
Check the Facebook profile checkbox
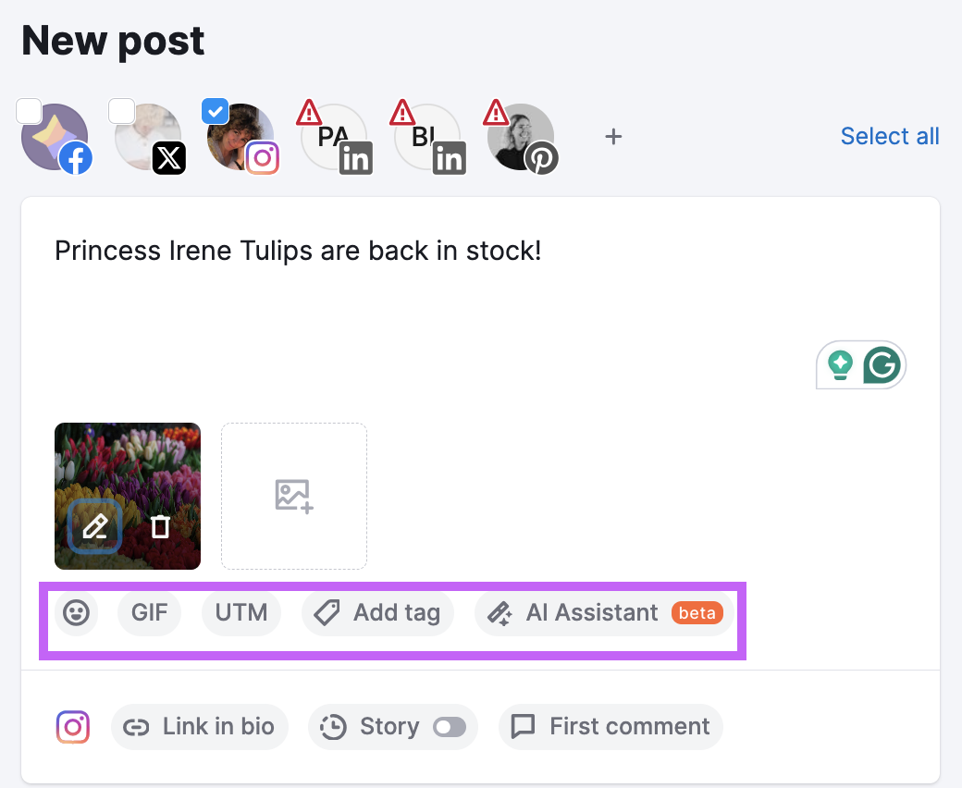(29, 112)
